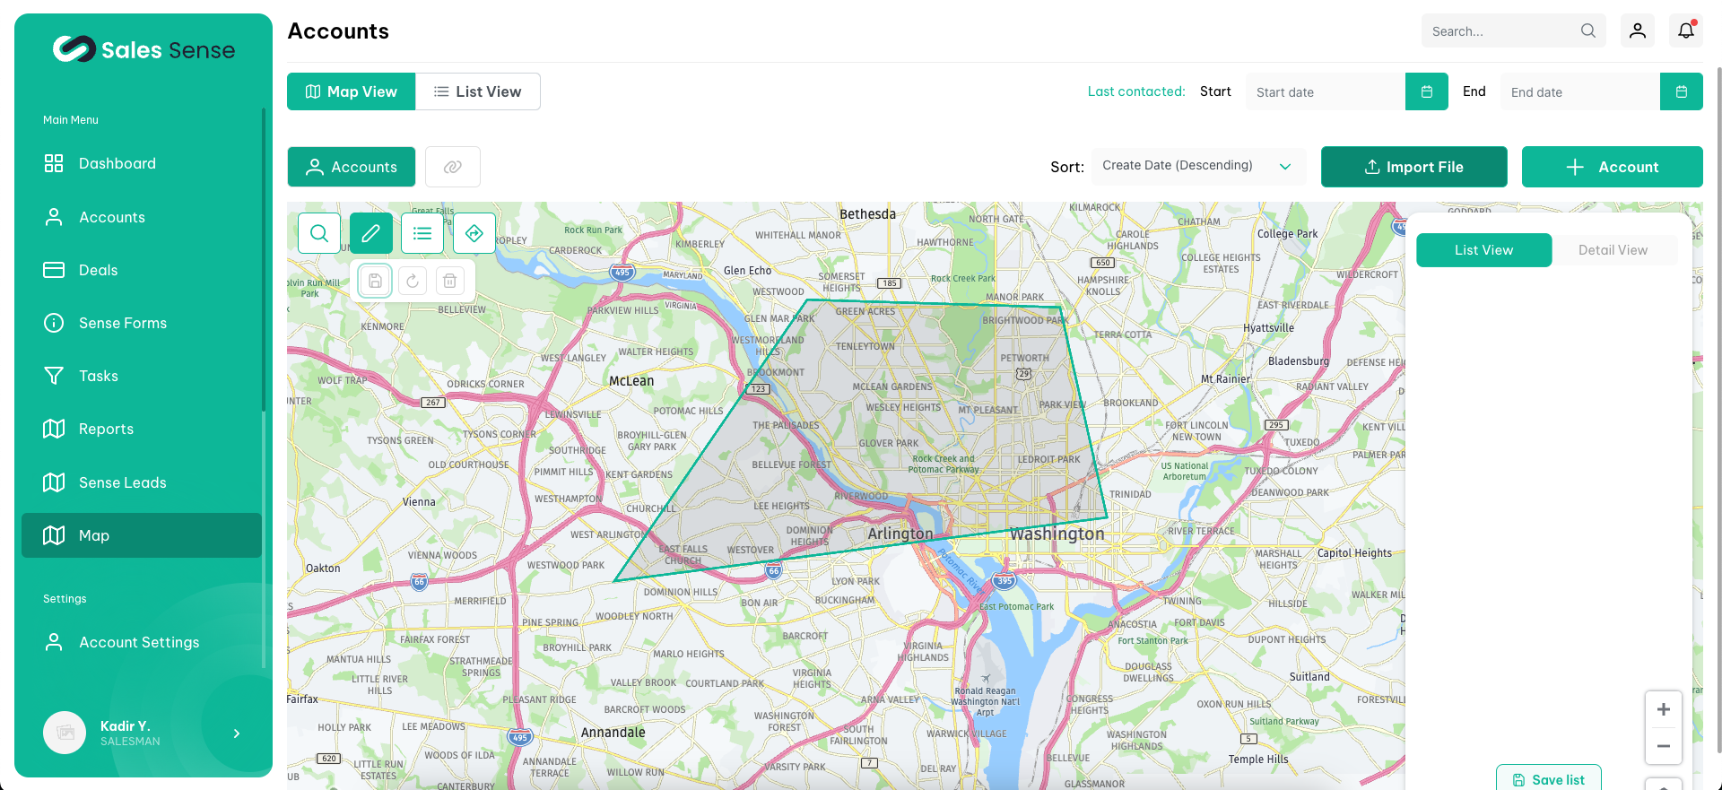Click the Import File button
The height and width of the screenshot is (790, 1722).
point(1413,167)
